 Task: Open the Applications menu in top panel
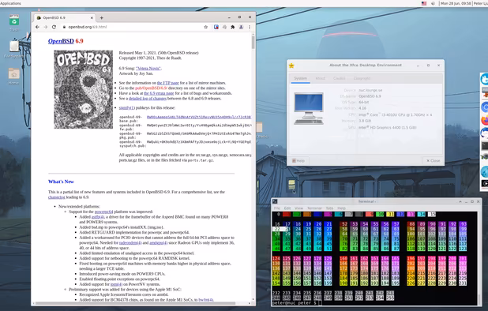10,3
